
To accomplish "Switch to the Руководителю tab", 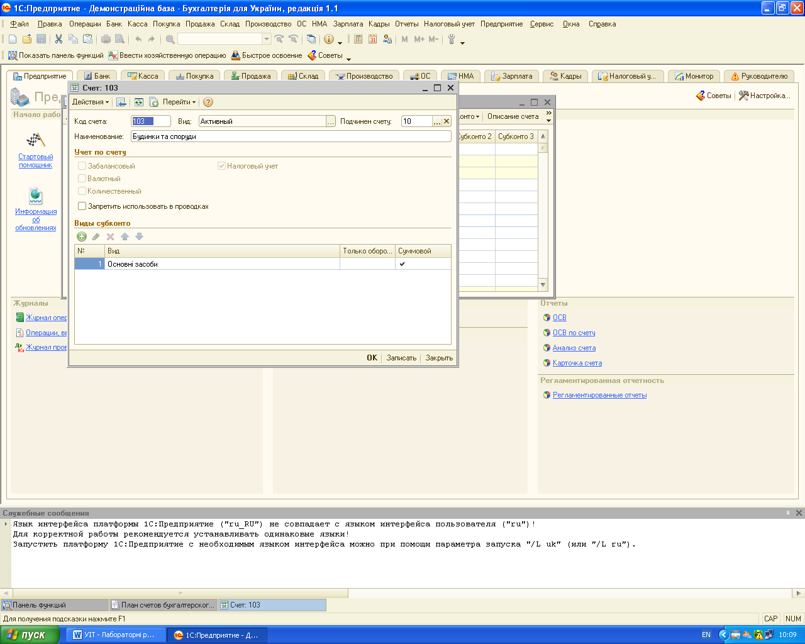I will (759, 76).
